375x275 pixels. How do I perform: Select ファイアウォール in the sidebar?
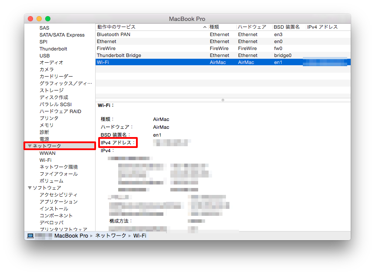tap(59, 174)
